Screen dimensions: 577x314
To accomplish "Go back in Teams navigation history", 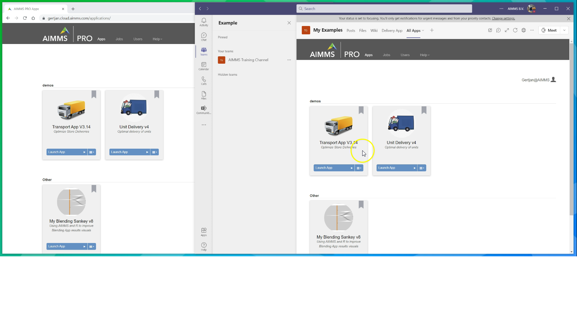I will point(200,9).
